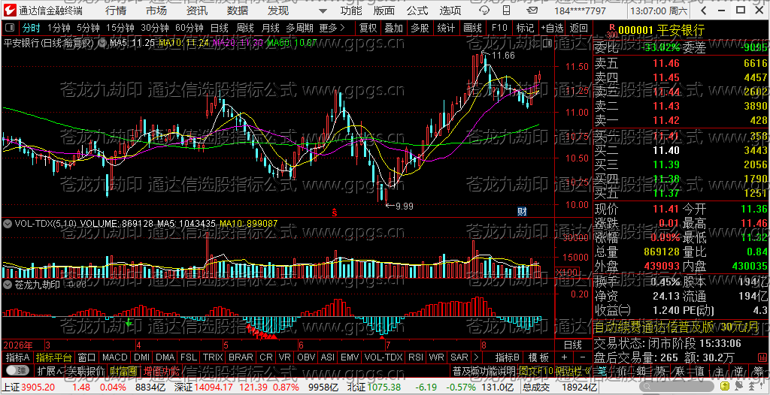Viewport: 770px width, 395px height.
Task: Click 普及版功能说明 link
Action: (x=484, y=370)
